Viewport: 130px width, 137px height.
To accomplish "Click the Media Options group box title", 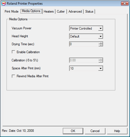I will click(18, 19).
